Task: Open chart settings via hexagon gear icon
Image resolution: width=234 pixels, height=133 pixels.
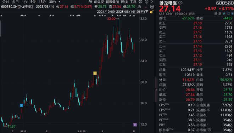Action: pos(140,2)
